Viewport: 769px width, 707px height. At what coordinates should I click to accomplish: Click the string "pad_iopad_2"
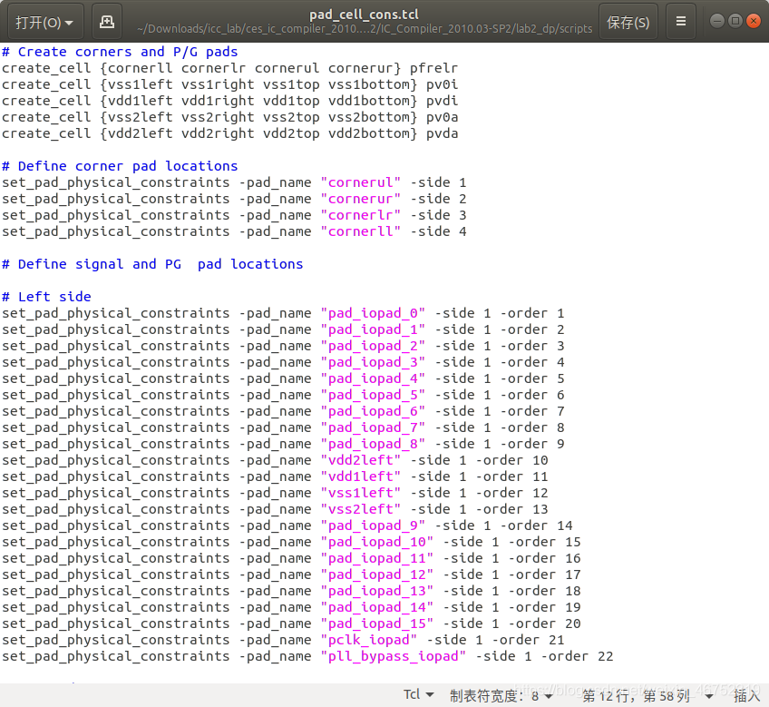pos(373,346)
